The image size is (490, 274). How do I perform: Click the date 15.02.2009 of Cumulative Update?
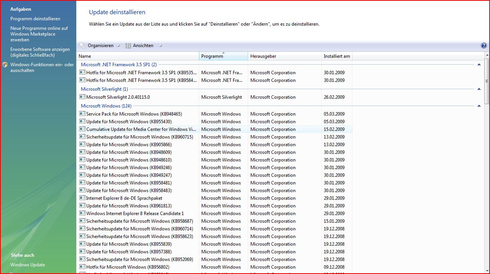pos(334,129)
